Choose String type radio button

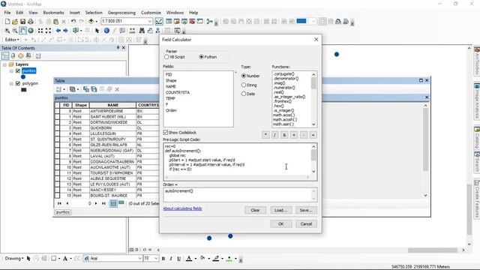click(x=244, y=85)
